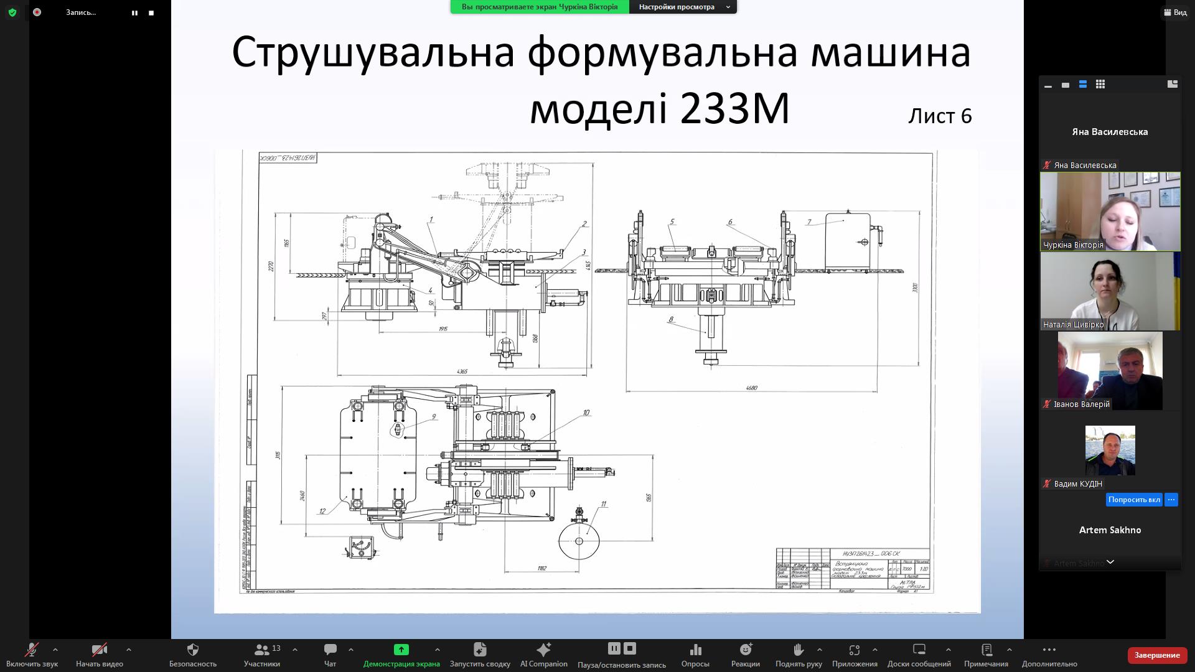Launch AI Companion
Image resolution: width=1195 pixels, height=672 pixels.
tap(543, 650)
